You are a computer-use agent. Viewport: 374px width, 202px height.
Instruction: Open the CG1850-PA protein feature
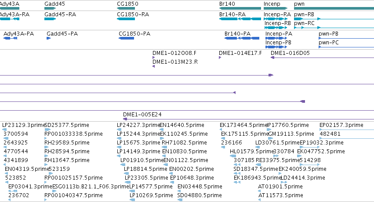127,38
